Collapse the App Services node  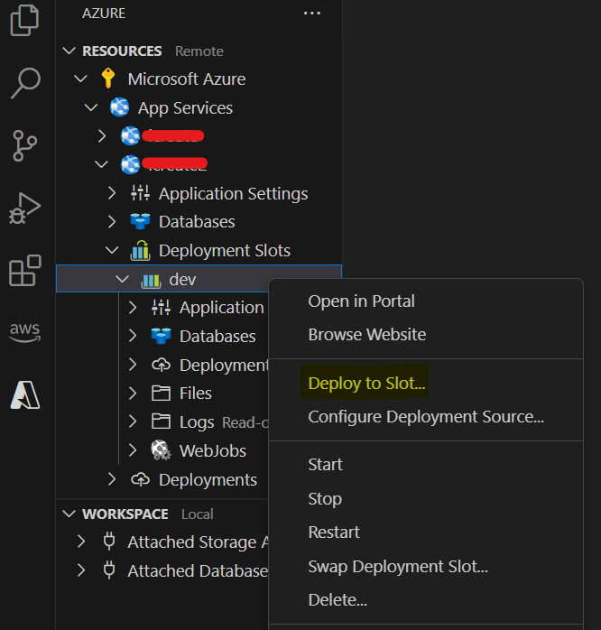91,108
